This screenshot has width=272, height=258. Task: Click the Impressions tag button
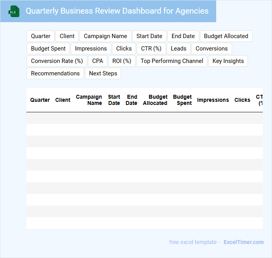(91, 49)
